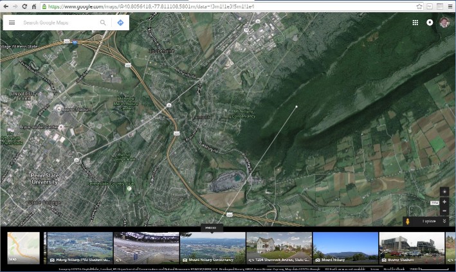Open the Google Maps hamburger menu
The width and height of the screenshot is (456, 272).
[x=12, y=23]
